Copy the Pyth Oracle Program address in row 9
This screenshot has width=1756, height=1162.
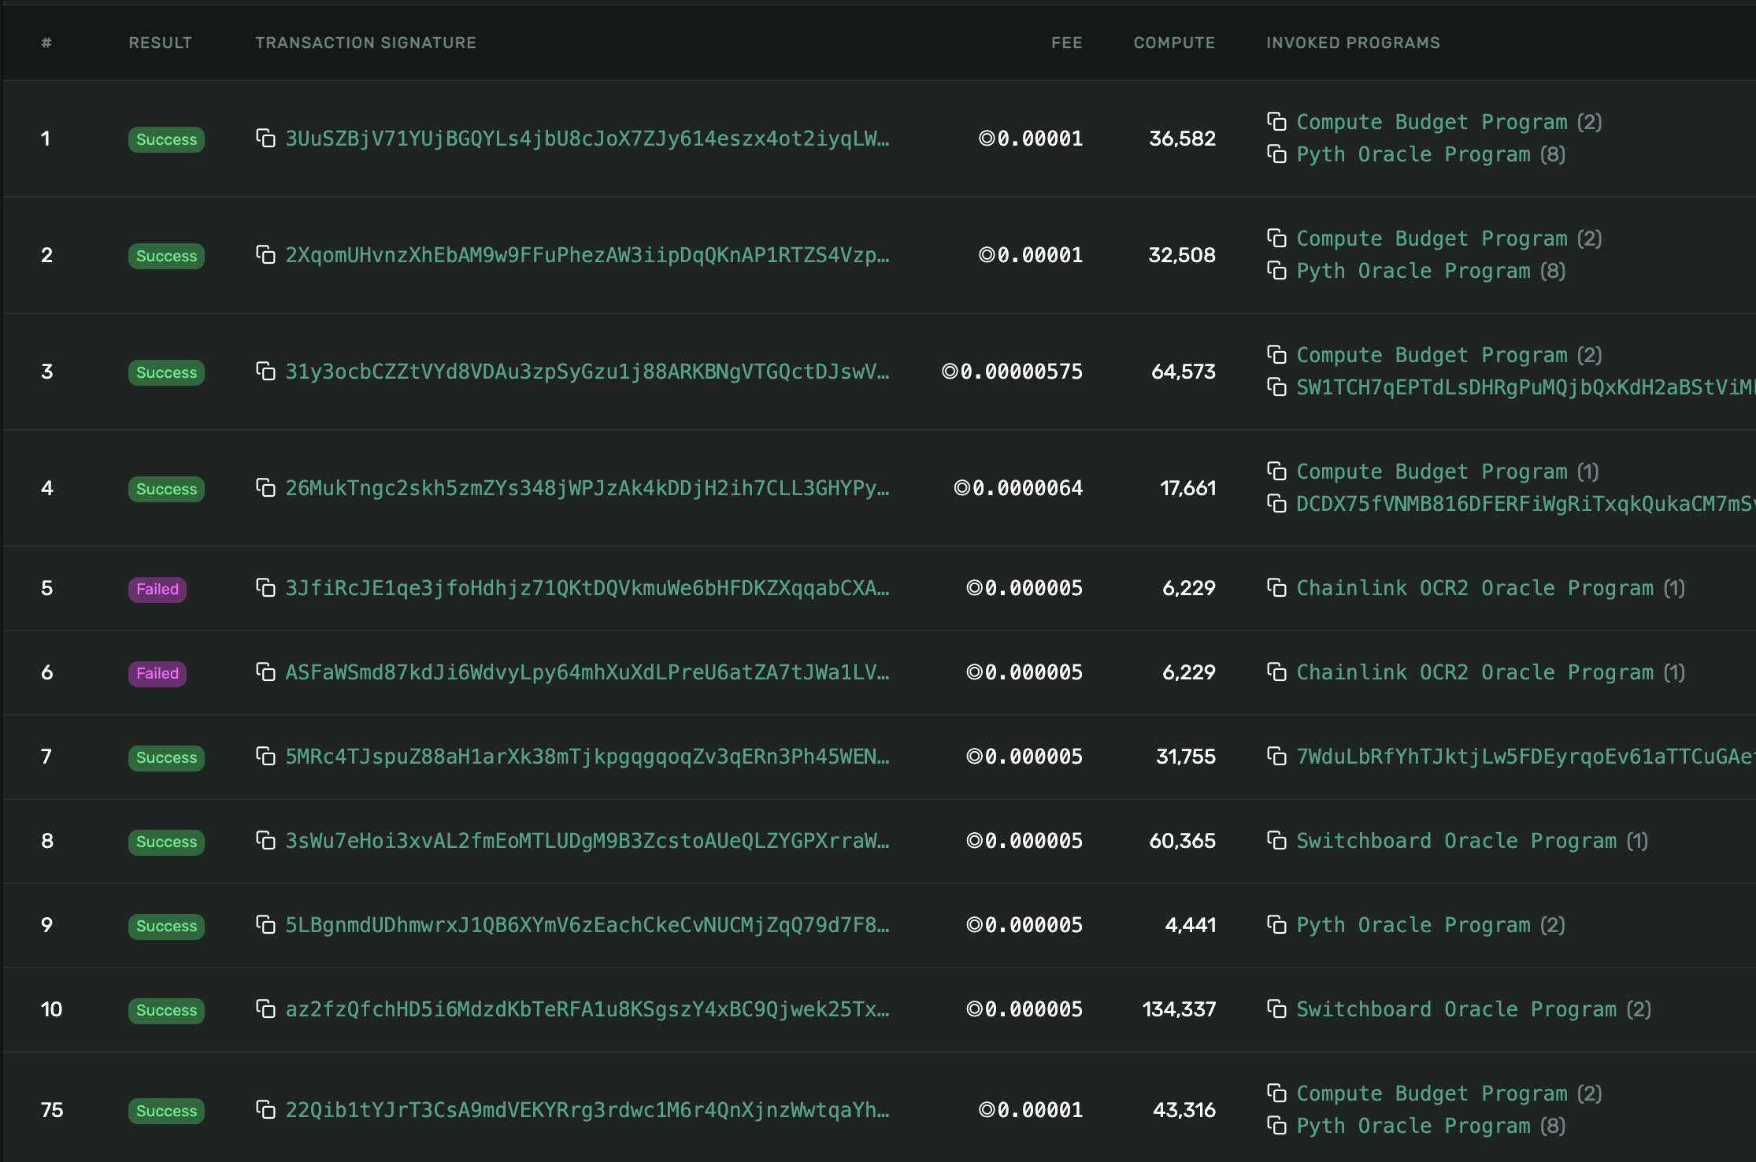(1276, 925)
